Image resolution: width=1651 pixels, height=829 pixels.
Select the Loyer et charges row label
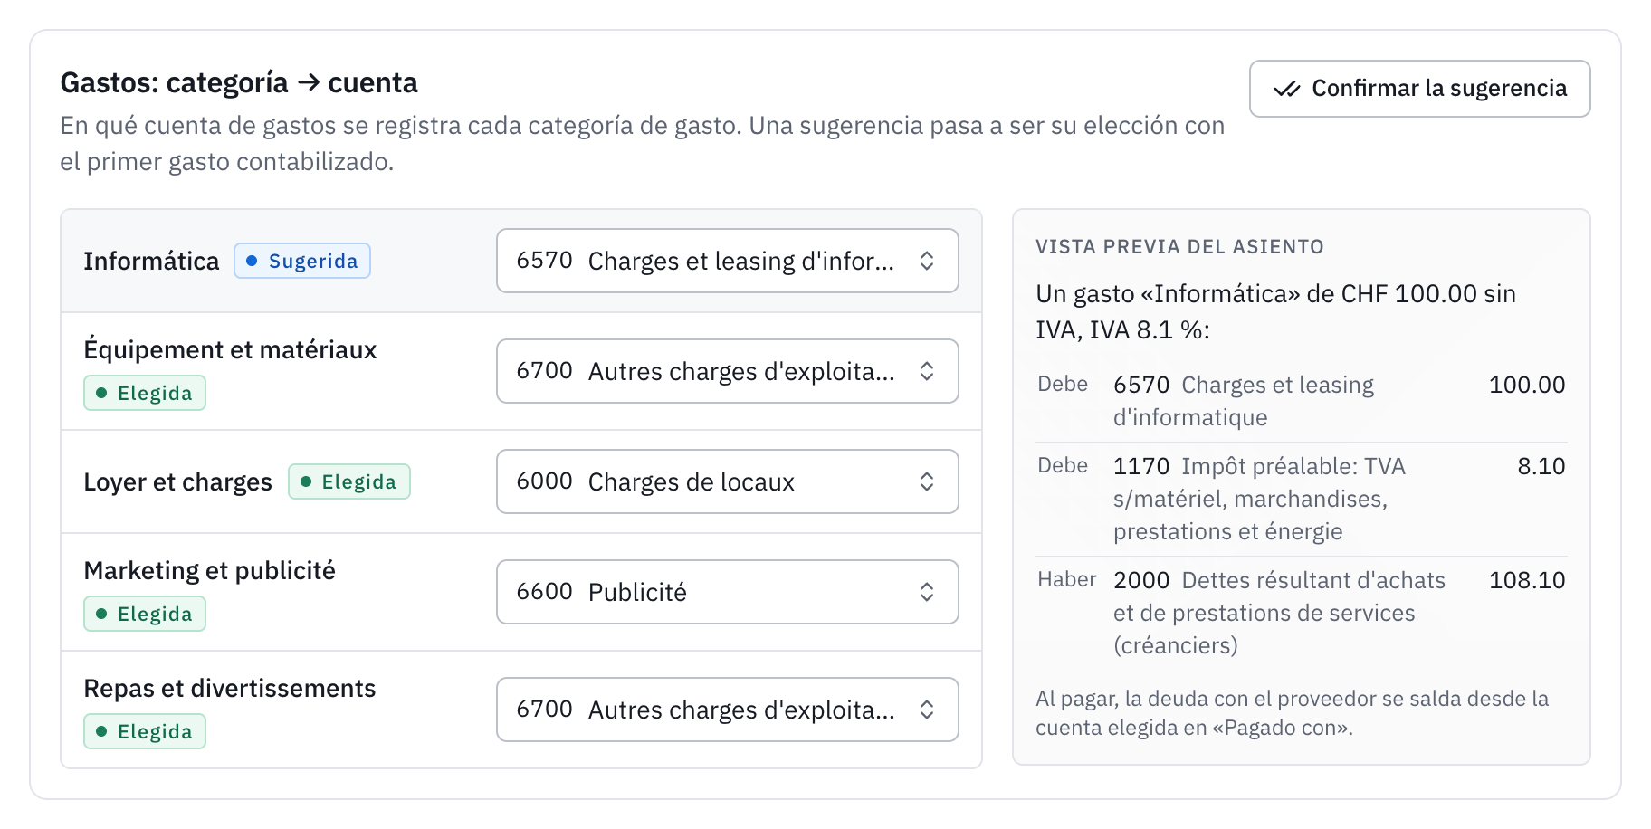tap(177, 482)
